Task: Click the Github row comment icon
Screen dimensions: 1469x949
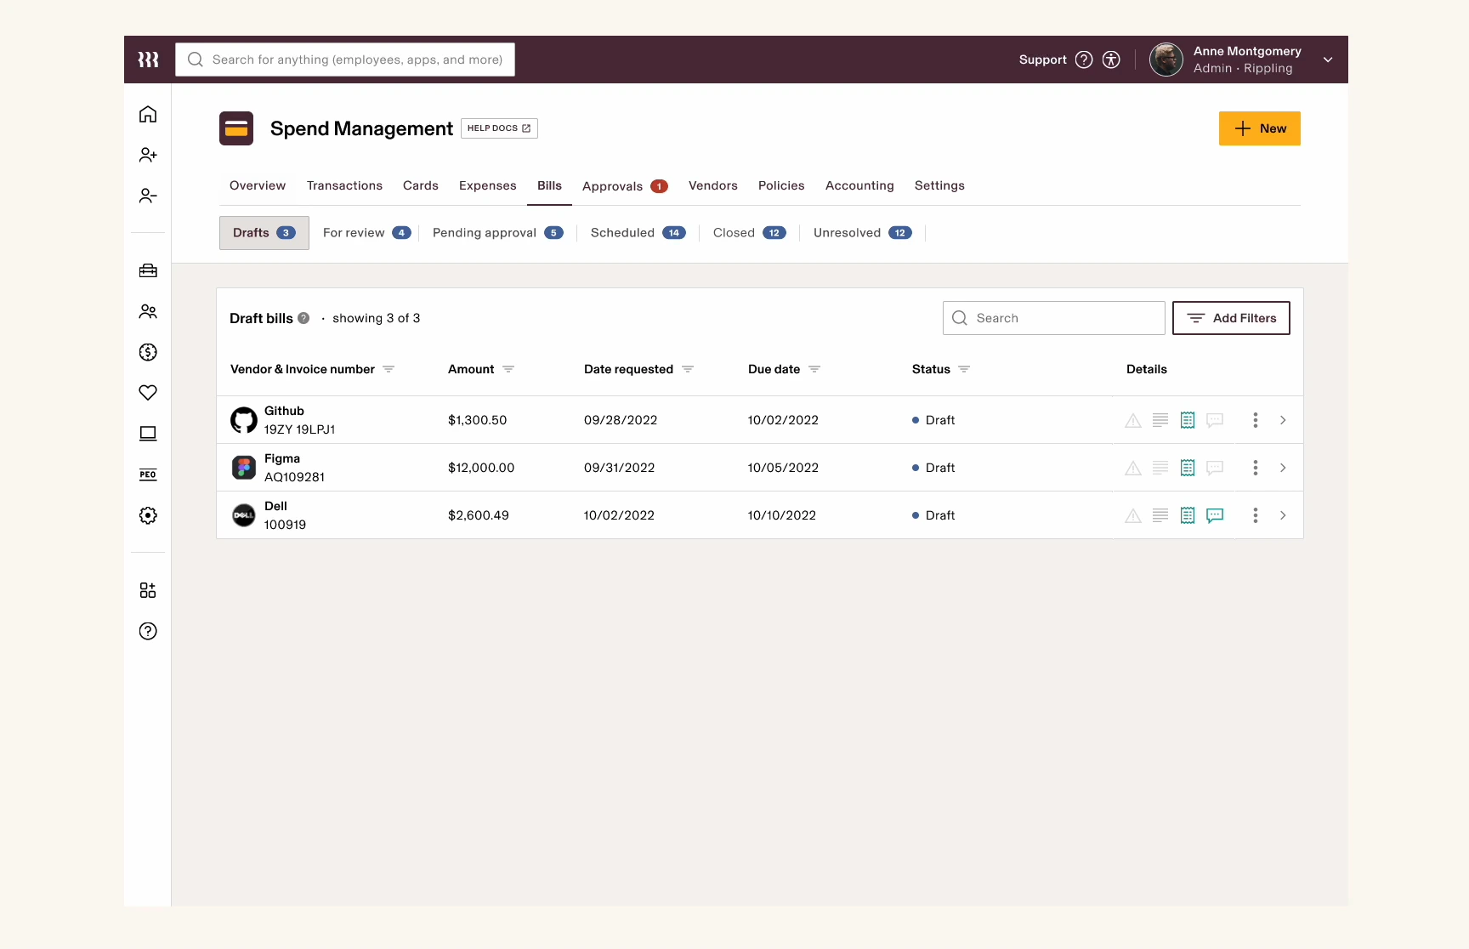Action: click(1215, 420)
